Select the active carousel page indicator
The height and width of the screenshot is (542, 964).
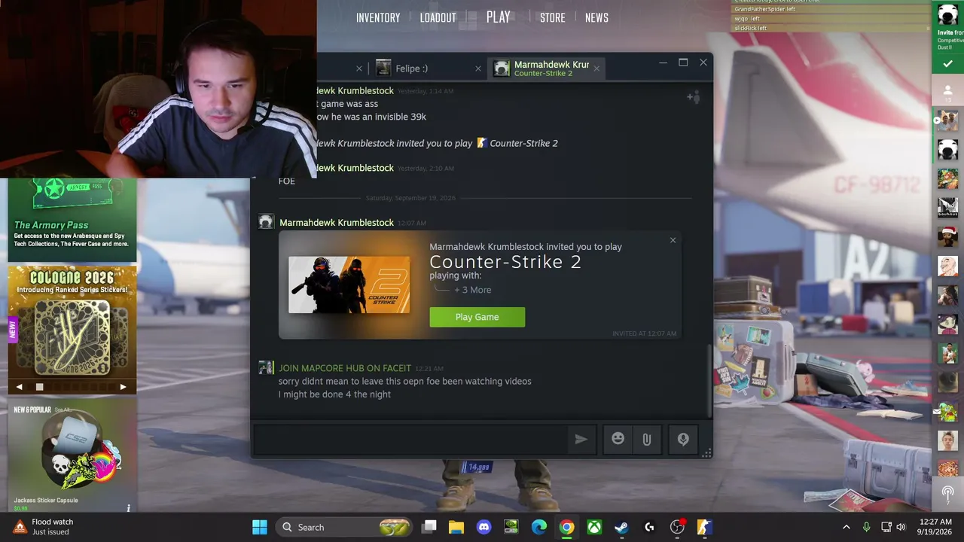point(40,387)
